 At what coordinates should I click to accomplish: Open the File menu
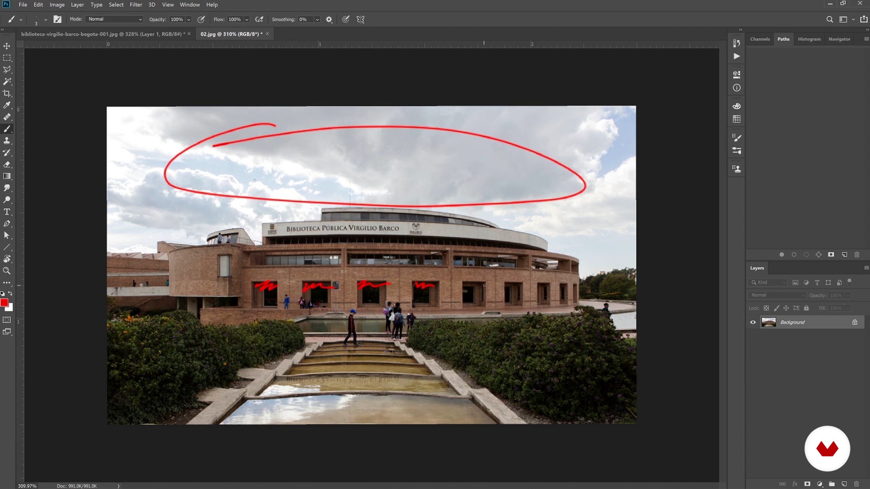(x=23, y=5)
